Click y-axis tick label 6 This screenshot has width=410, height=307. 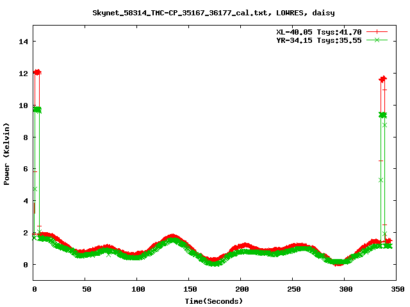tap(26, 169)
